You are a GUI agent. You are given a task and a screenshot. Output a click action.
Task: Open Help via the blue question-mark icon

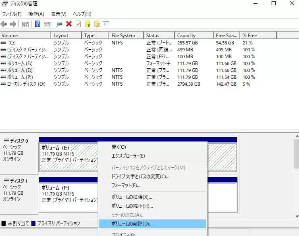(37, 24)
